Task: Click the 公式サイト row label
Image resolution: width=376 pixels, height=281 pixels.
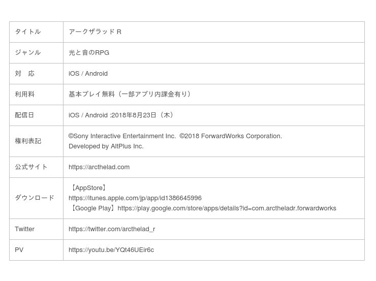Action: pos(31,167)
